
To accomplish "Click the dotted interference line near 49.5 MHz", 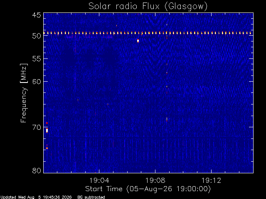I will click(x=147, y=33).
